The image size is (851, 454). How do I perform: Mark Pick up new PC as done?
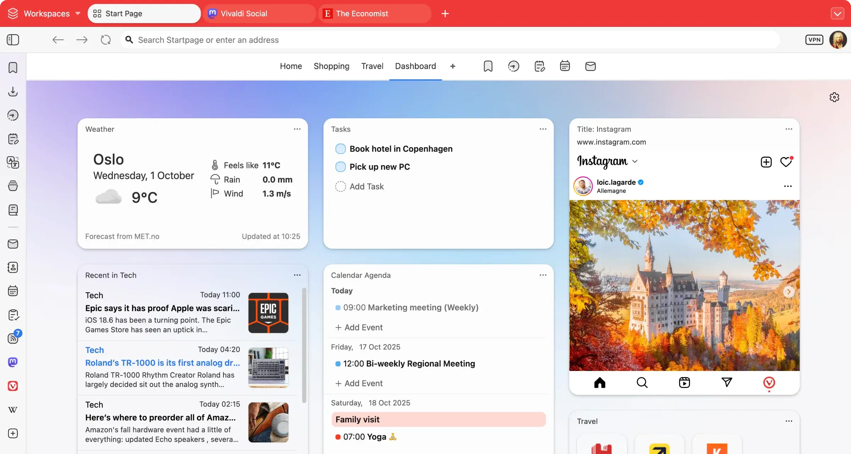(340, 167)
